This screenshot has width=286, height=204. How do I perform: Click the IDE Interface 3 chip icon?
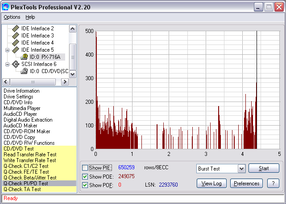[x=16, y=36]
